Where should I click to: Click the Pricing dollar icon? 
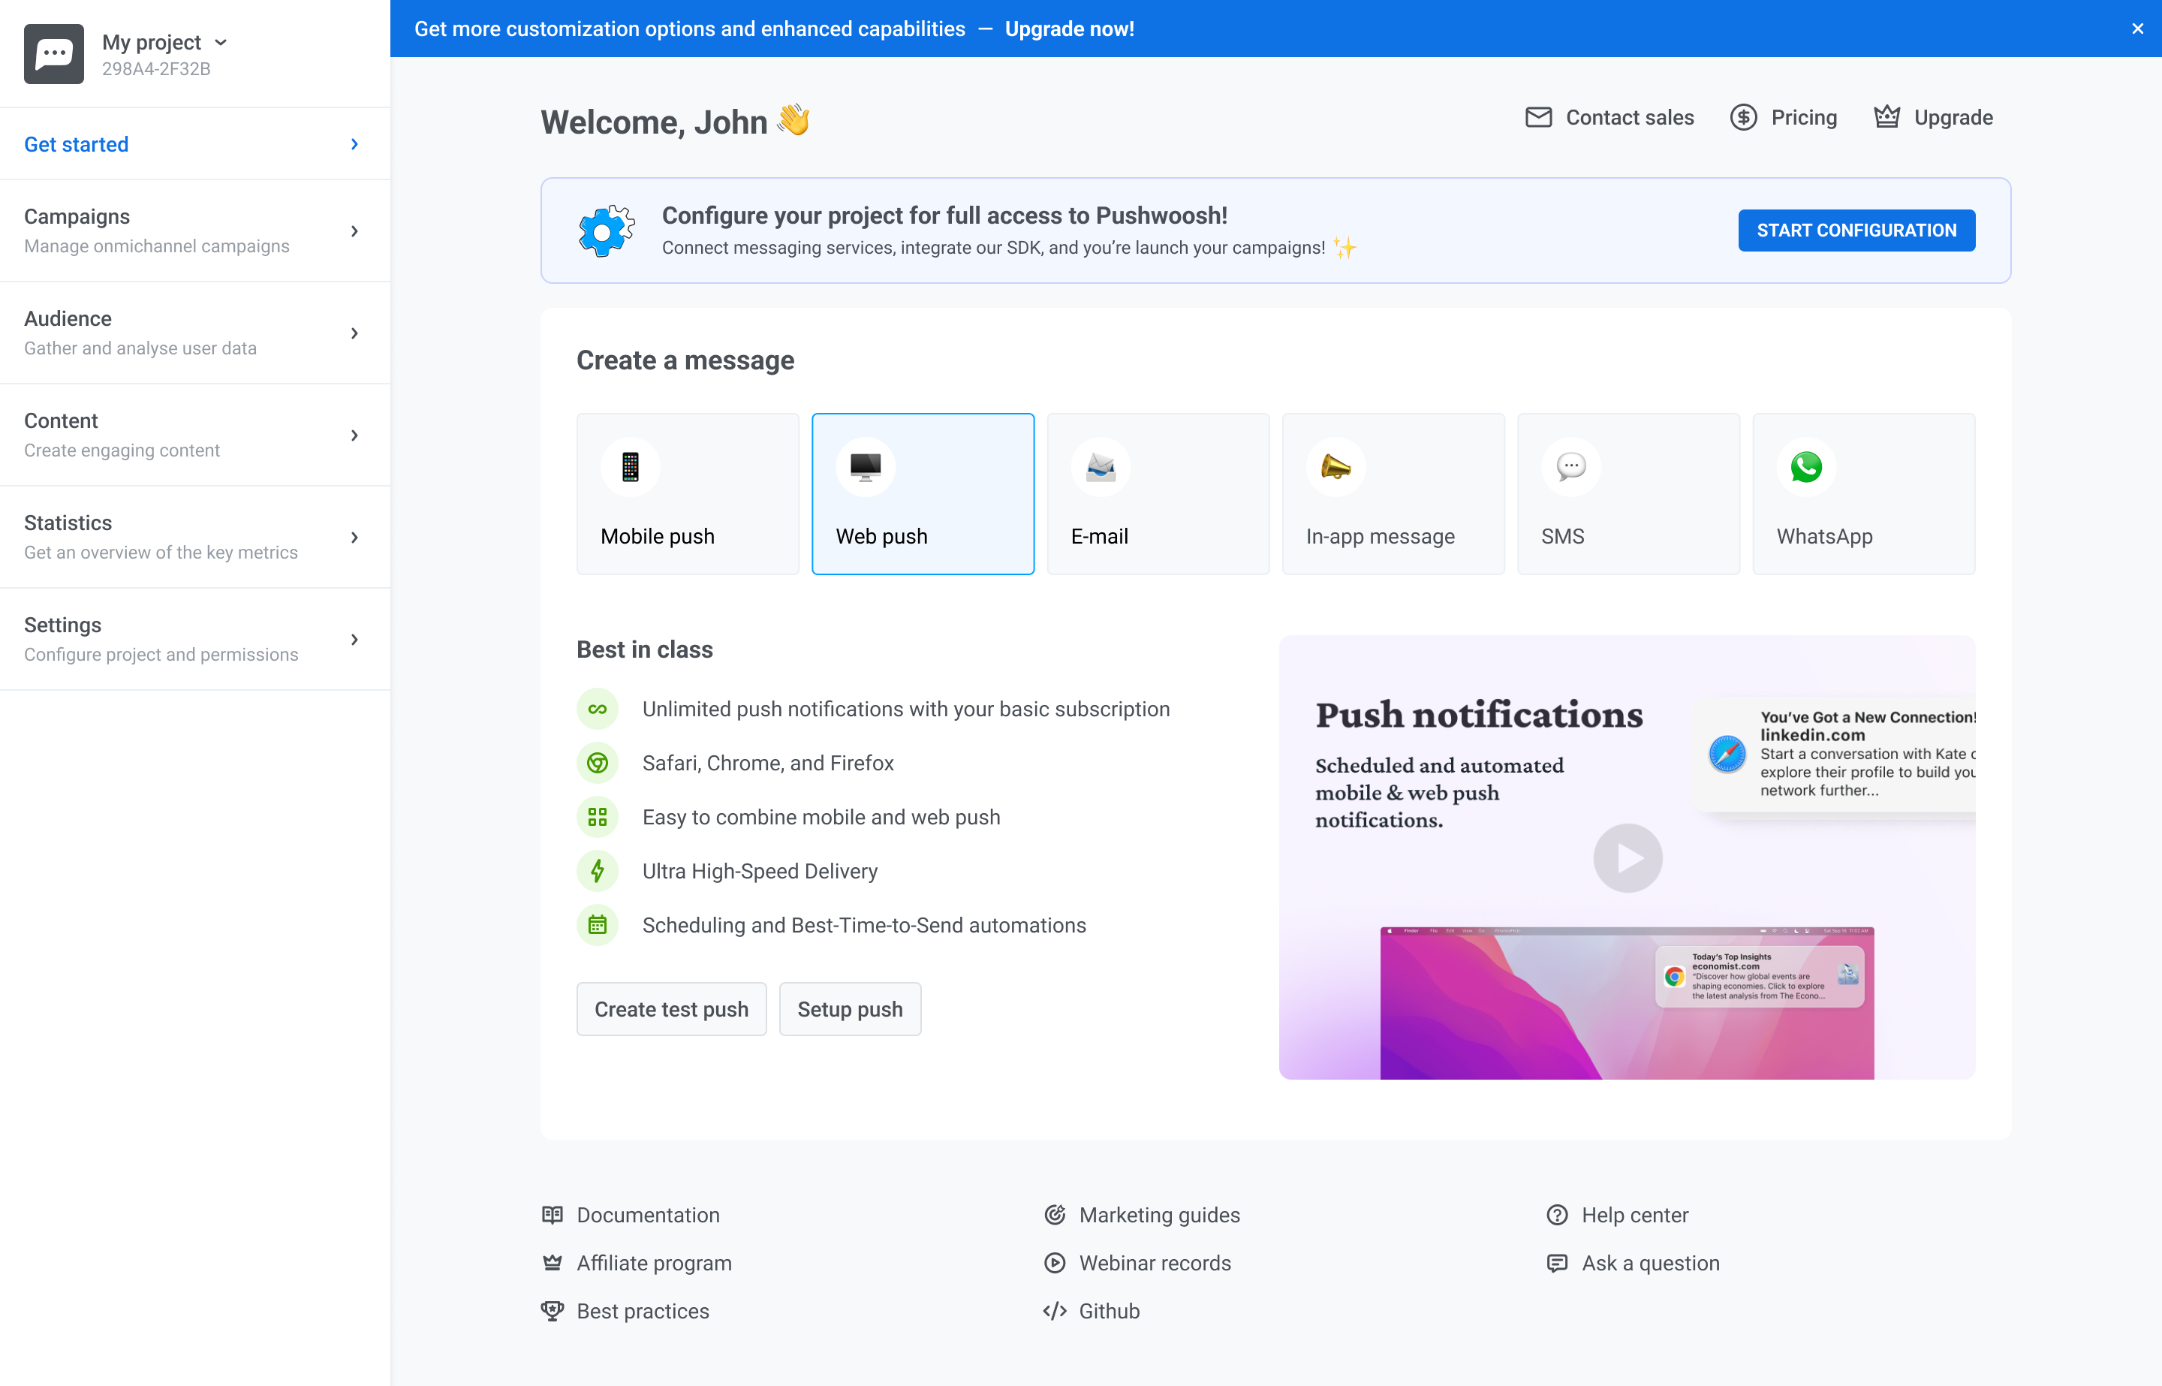pyautogui.click(x=1744, y=117)
